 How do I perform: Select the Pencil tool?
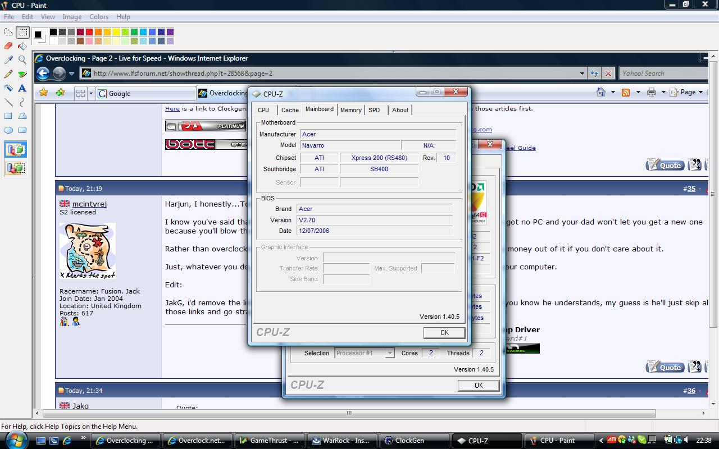point(8,74)
